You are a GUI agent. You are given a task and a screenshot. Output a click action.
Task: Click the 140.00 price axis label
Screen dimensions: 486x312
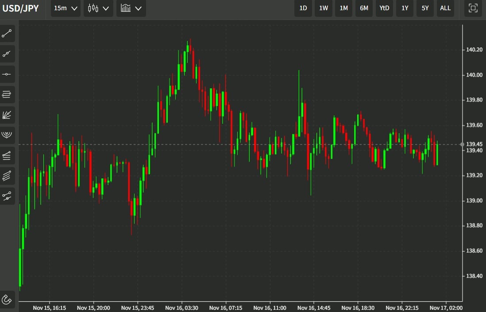(474, 75)
